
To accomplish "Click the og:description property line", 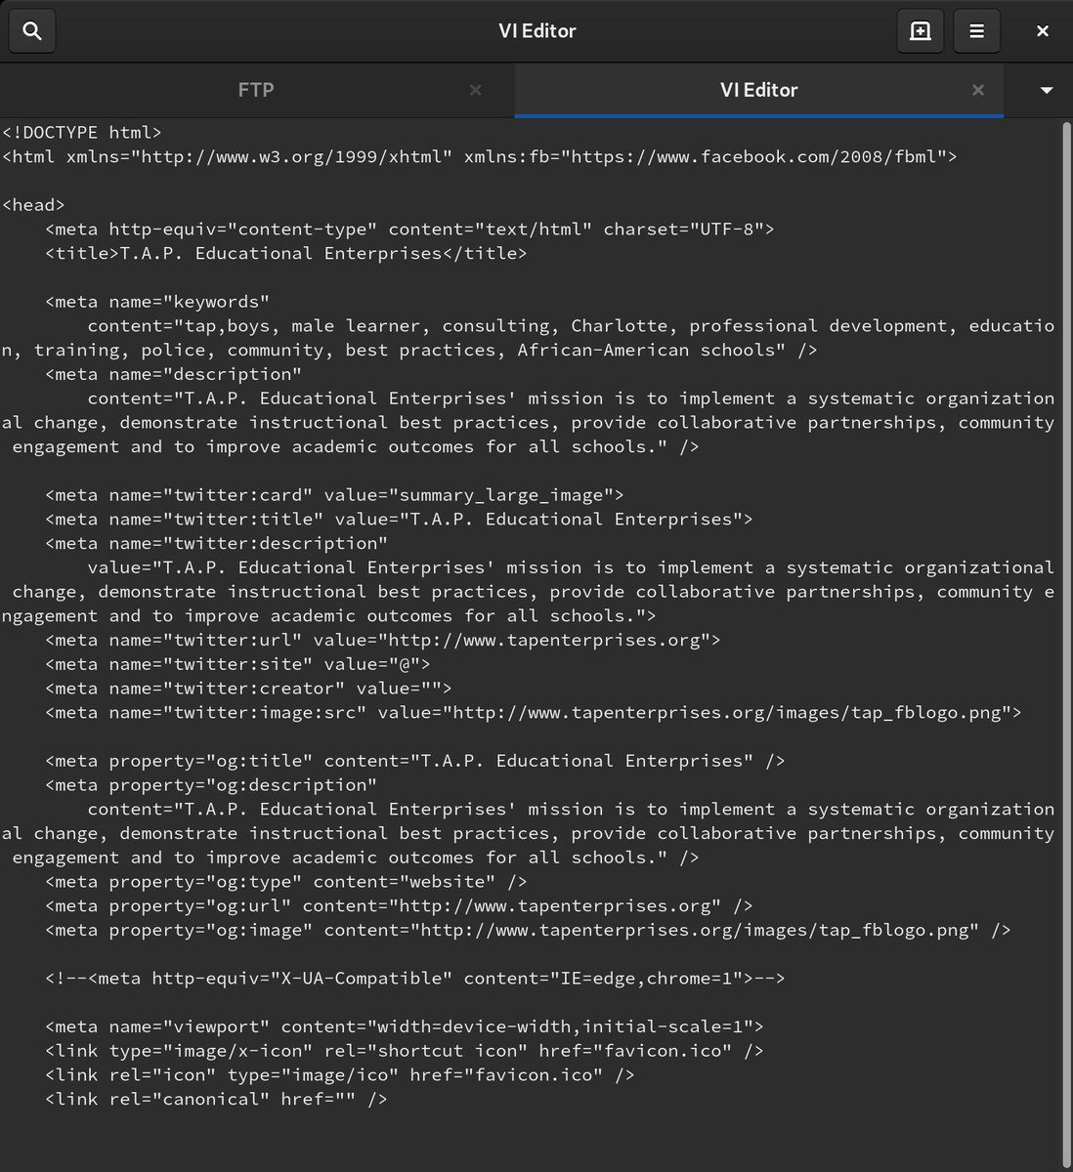I will pyautogui.click(x=211, y=785).
